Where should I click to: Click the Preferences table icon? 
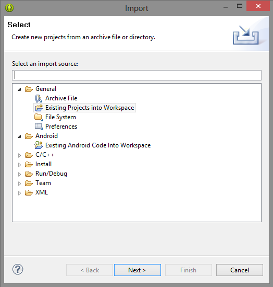(x=39, y=127)
